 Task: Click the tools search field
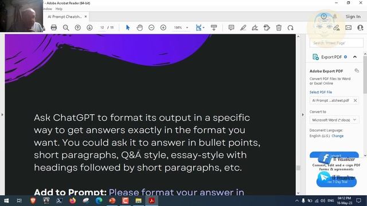[x=337, y=43]
